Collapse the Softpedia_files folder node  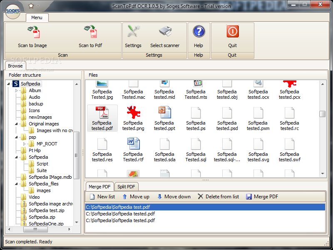click(x=17, y=184)
